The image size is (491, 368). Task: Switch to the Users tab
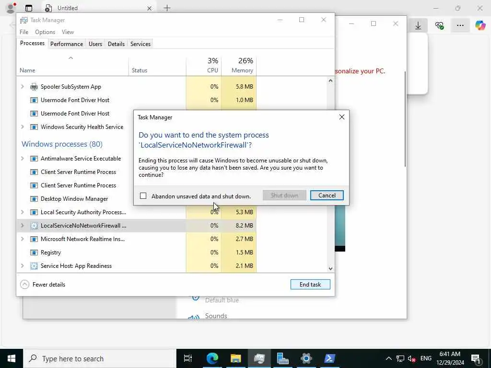[x=95, y=44]
